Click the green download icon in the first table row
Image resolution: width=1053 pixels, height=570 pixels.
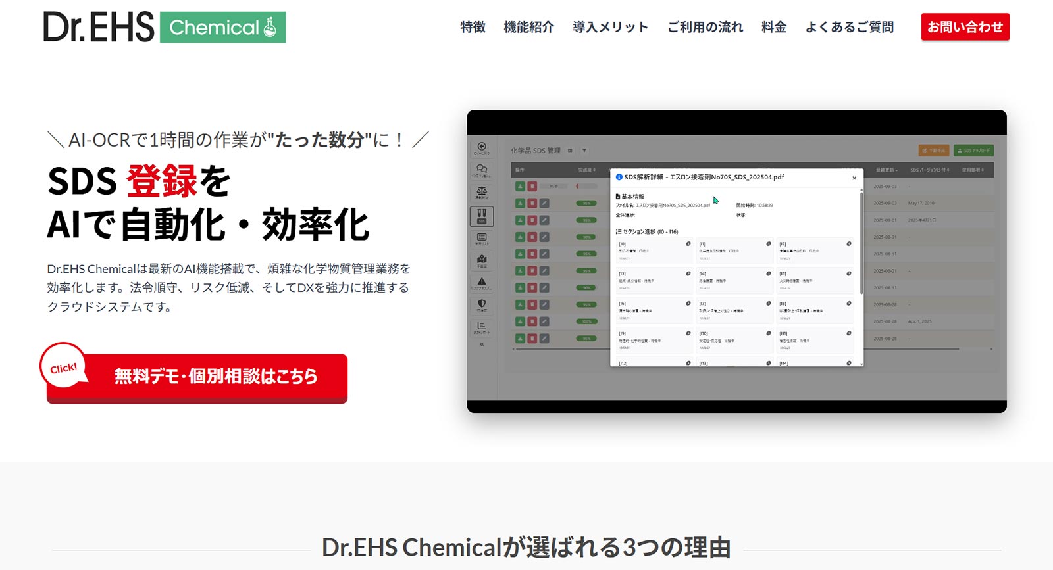[x=520, y=186]
